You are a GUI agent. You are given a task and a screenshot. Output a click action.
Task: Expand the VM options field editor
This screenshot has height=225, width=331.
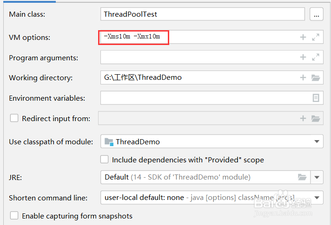(x=316, y=37)
